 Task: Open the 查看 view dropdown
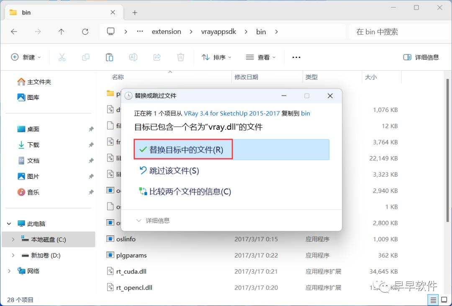click(x=260, y=57)
